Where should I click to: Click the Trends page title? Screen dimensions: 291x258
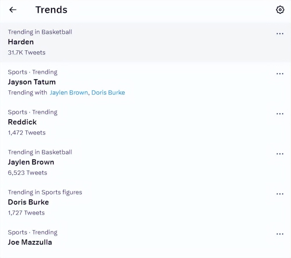(52, 10)
